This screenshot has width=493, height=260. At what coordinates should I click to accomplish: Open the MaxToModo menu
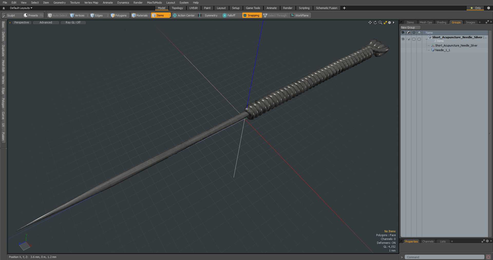point(154,3)
